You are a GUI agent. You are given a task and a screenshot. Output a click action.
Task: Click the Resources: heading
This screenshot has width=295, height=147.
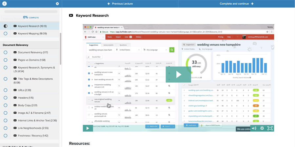80,144
